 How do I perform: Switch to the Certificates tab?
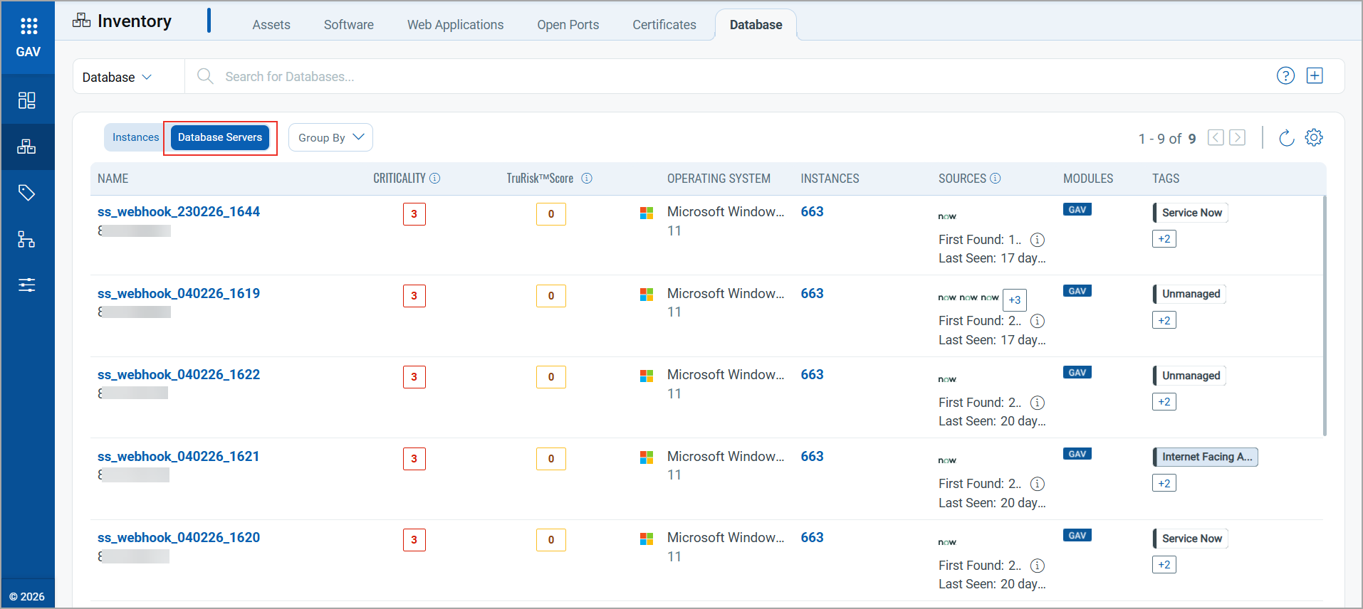[x=664, y=25]
